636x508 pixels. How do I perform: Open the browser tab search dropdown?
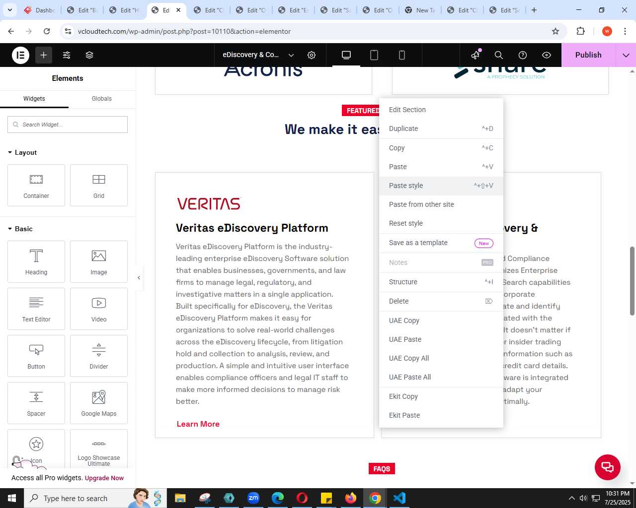click(x=10, y=10)
